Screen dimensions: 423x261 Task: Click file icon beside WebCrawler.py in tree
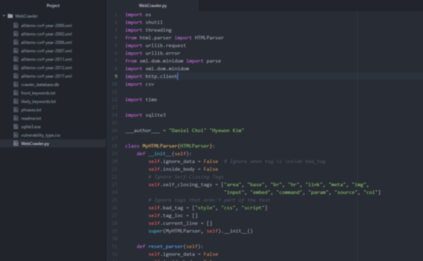16,143
